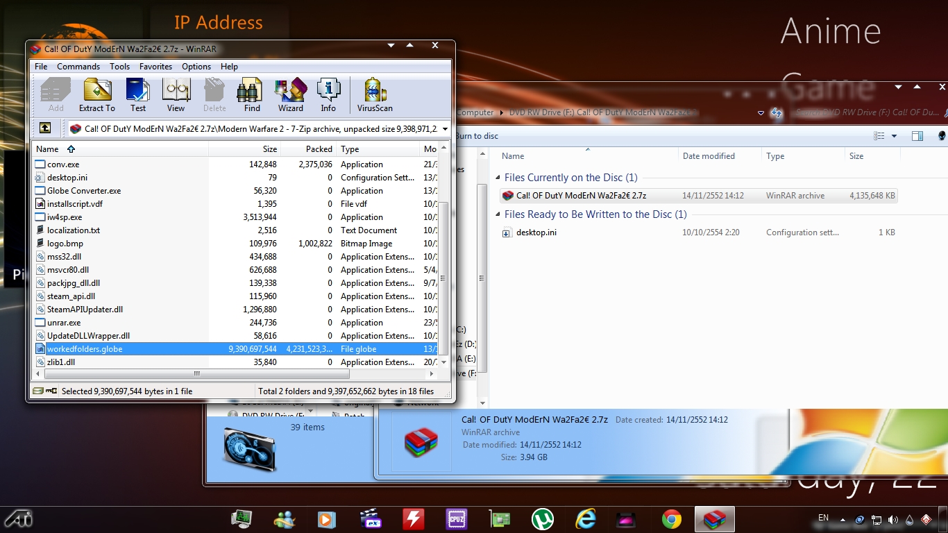
Task: Select the Cal! OF DutY archive in Explorer
Action: (x=698, y=196)
